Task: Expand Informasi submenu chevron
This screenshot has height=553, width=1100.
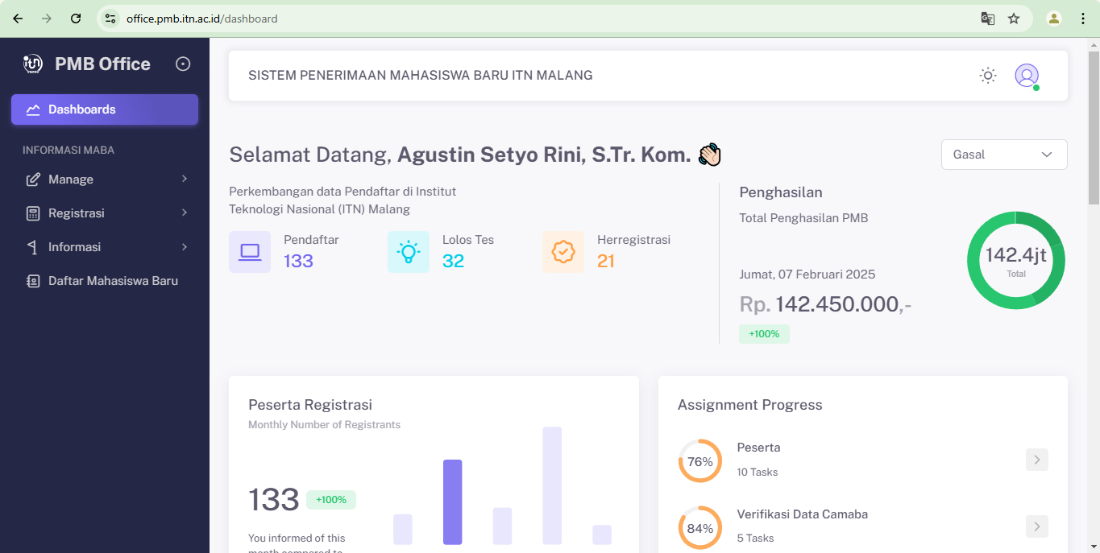Action: pyautogui.click(x=185, y=246)
